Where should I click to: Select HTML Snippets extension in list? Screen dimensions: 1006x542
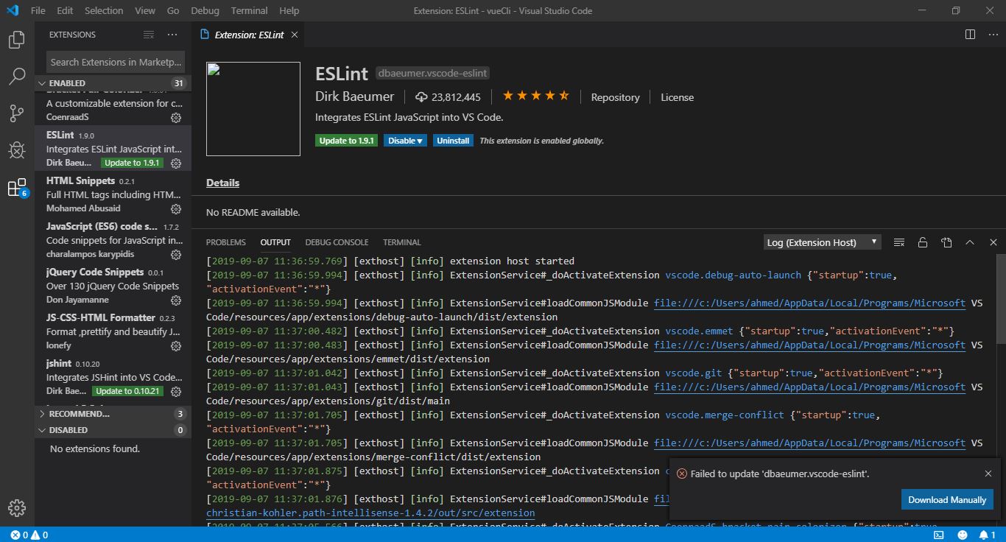click(113, 194)
